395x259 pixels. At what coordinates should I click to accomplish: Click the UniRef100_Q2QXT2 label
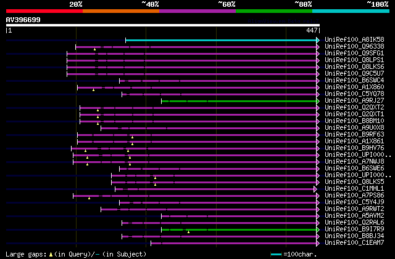click(x=354, y=108)
